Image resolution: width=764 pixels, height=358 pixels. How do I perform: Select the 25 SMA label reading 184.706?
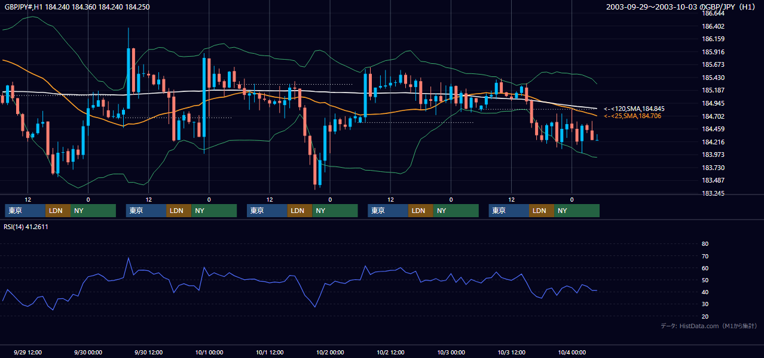632,116
